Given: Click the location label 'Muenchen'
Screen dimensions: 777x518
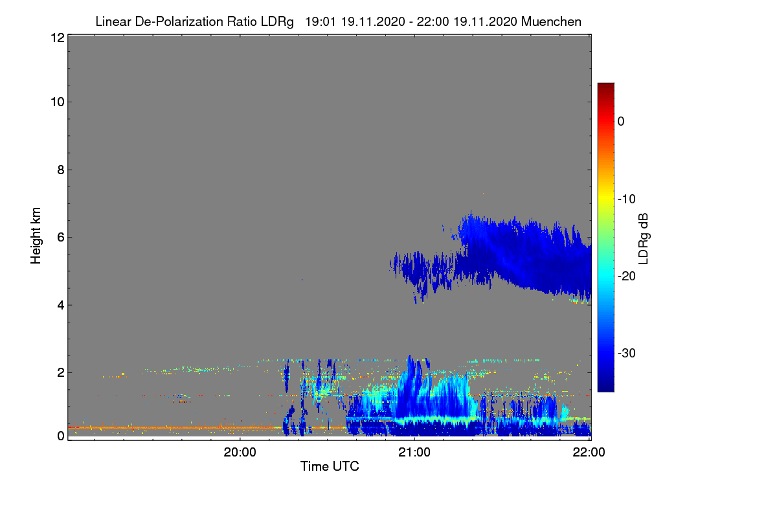Looking at the screenshot, I should 551,21.
